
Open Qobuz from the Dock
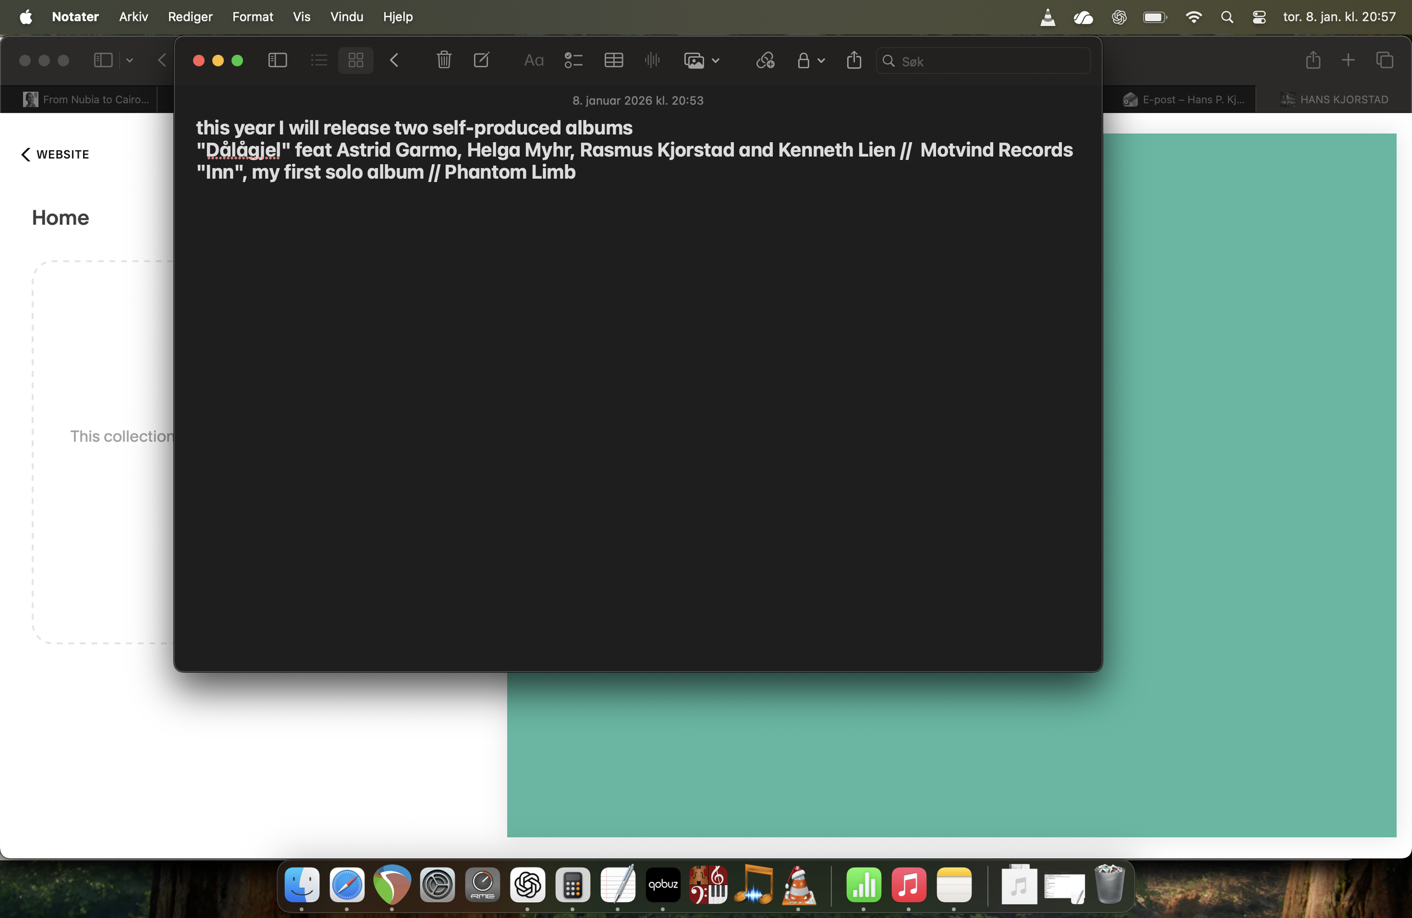pos(662,884)
